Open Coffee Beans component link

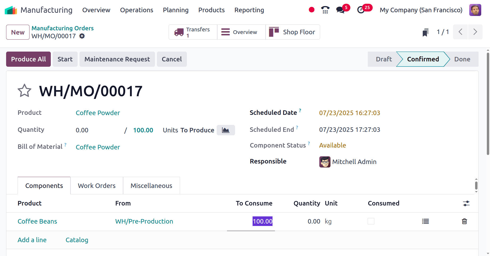pos(37,221)
